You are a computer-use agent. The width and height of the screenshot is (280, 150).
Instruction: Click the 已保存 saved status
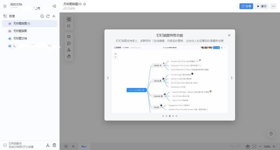(x=69, y=9)
